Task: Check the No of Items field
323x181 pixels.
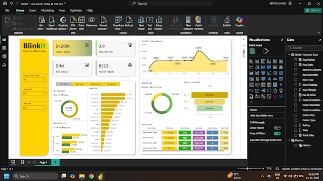Action: click(x=296, y=95)
